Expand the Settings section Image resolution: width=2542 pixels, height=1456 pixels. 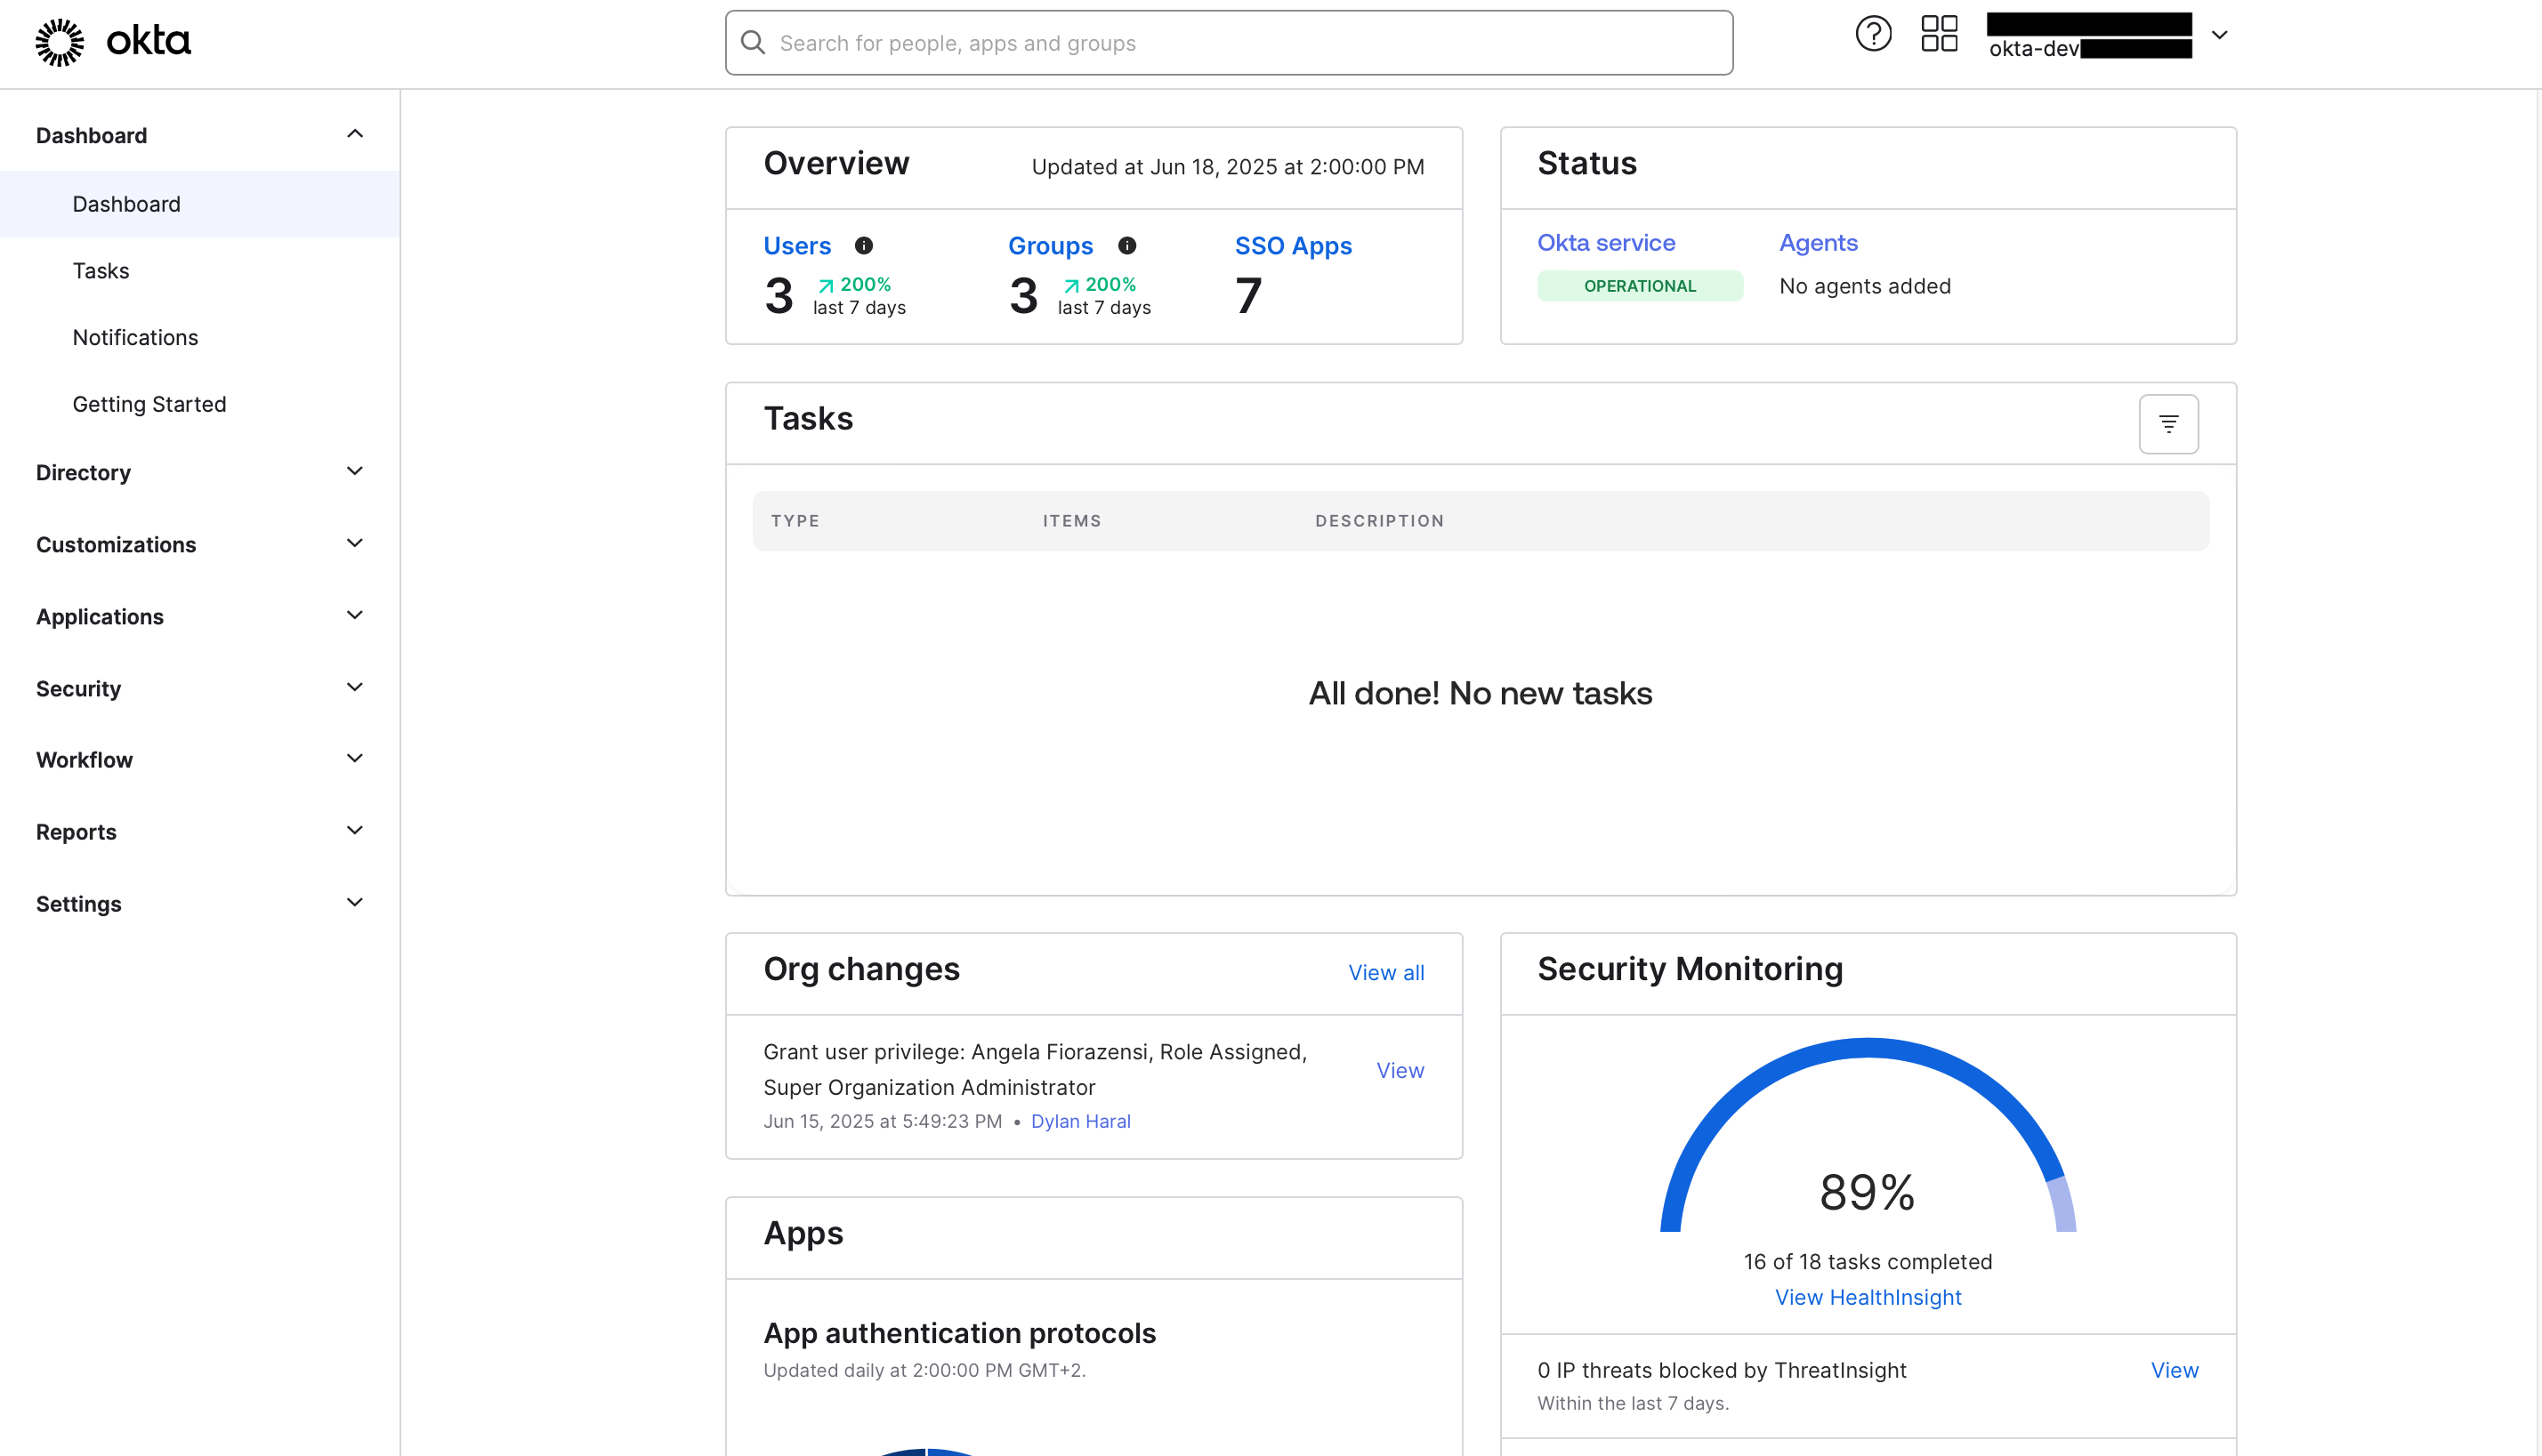[x=200, y=903]
